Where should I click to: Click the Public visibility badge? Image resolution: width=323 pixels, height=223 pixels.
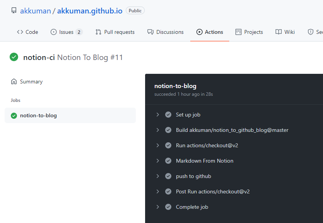click(135, 11)
